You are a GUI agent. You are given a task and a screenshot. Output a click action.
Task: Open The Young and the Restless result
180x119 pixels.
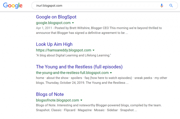point(79,67)
